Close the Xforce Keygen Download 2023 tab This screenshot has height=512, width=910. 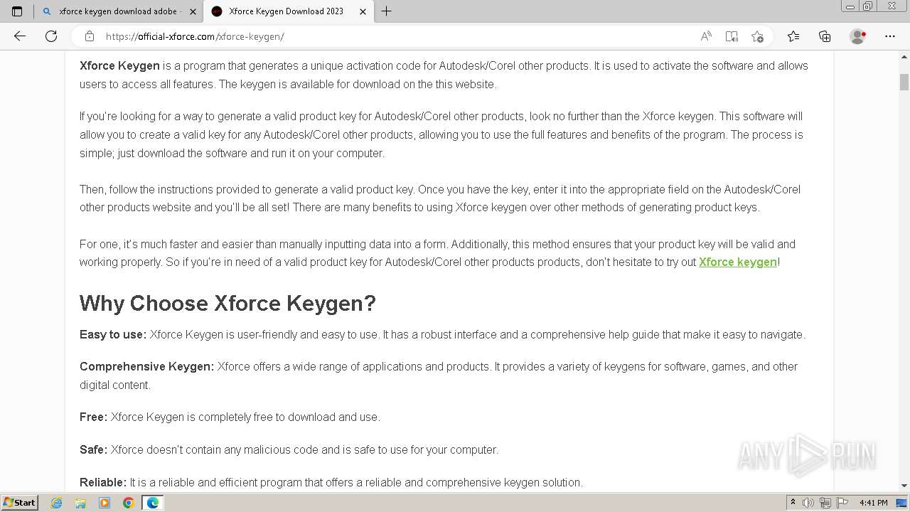(363, 11)
